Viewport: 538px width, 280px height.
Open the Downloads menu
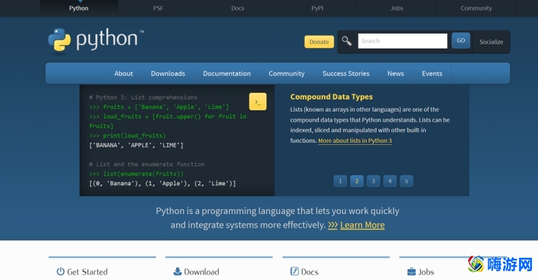click(167, 73)
